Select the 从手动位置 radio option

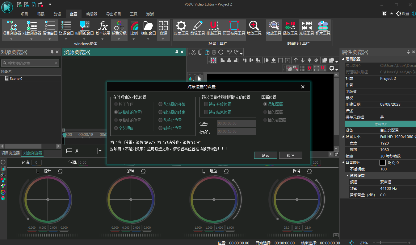pyautogui.click(x=170, y=120)
